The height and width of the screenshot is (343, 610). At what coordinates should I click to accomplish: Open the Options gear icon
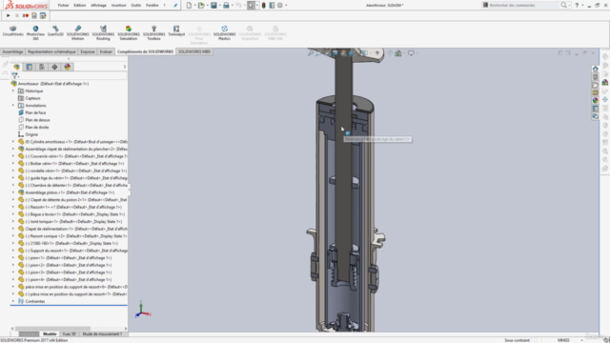click(279, 5)
